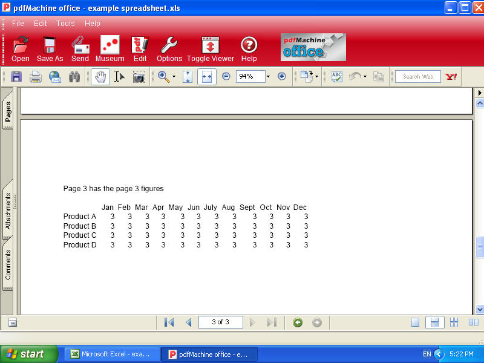Open the zoom percentage dropdown
The width and height of the screenshot is (484, 363).
[x=268, y=77]
